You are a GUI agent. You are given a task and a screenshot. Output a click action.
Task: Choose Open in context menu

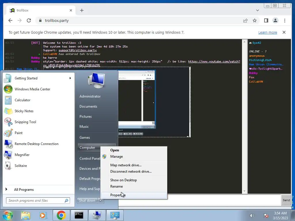click(x=134, y=150)
